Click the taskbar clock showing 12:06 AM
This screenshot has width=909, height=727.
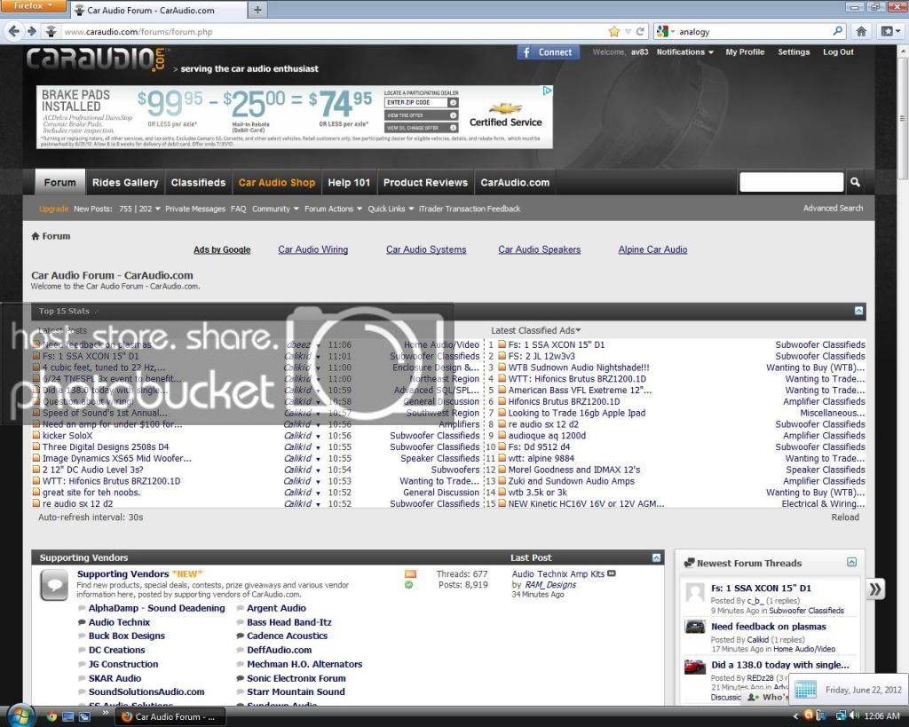[881, 716]
